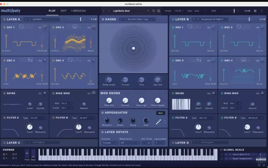Open Layer Rotate Reset Source dropdown
This screenshot has height=168, width=268.
[x=129, y=143]
